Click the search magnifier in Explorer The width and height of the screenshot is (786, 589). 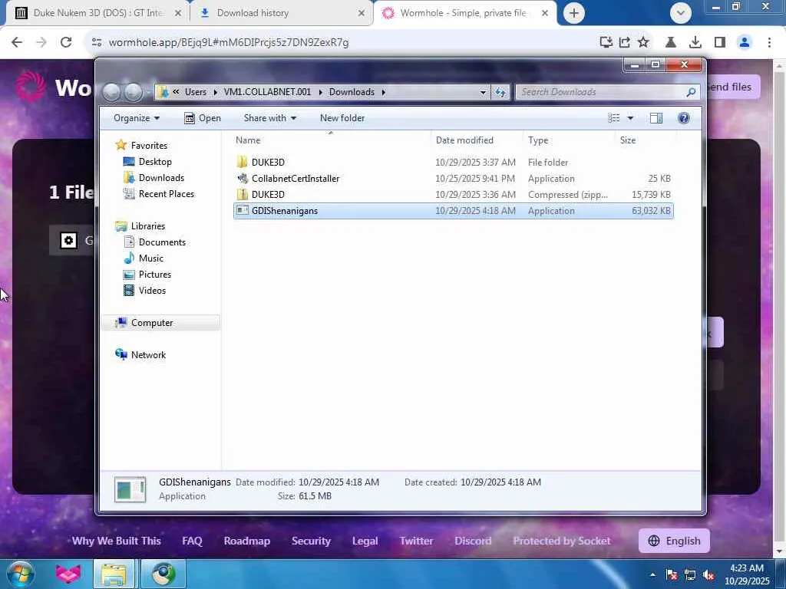click(x=691, y=92)
